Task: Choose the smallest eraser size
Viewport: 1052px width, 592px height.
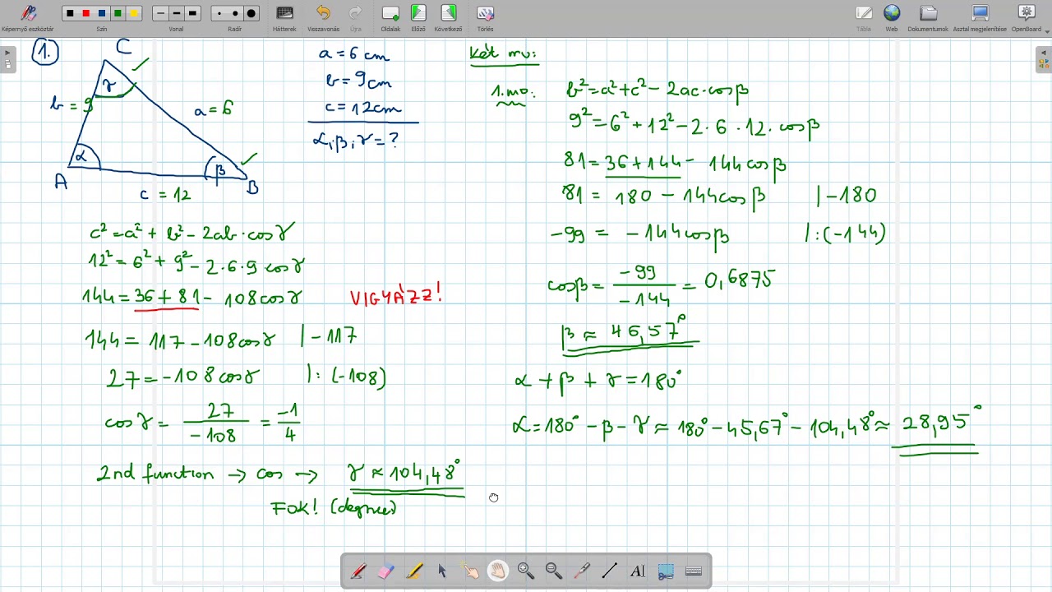Action: [x=219, y=13]
